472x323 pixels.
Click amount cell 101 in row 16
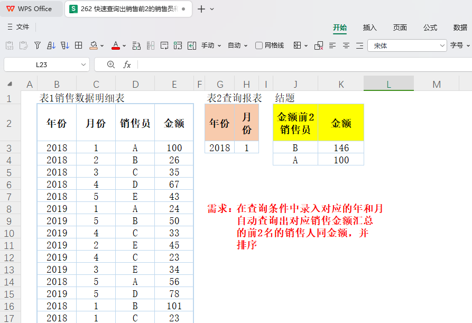pyautogui.click(x=174, y=306)
